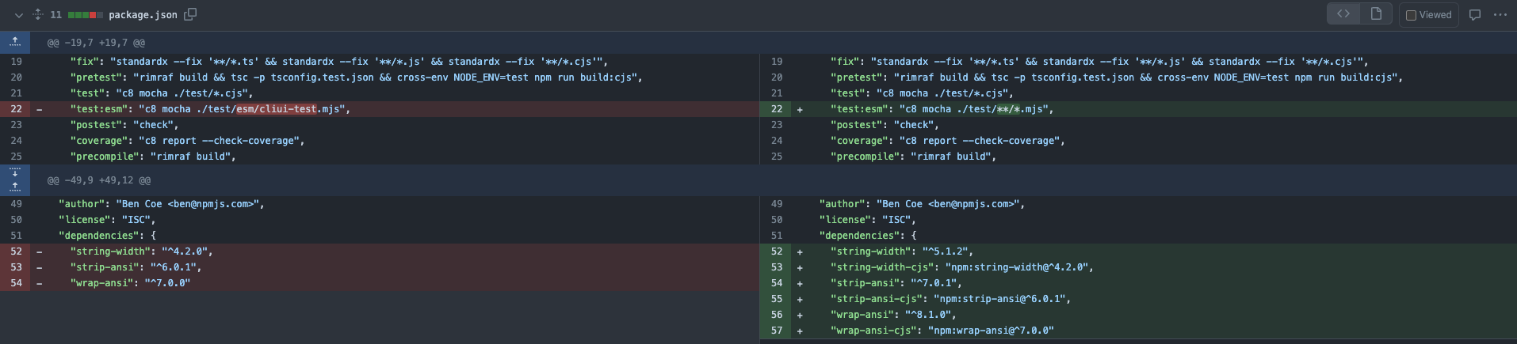Click the package.json file name link

143,14
